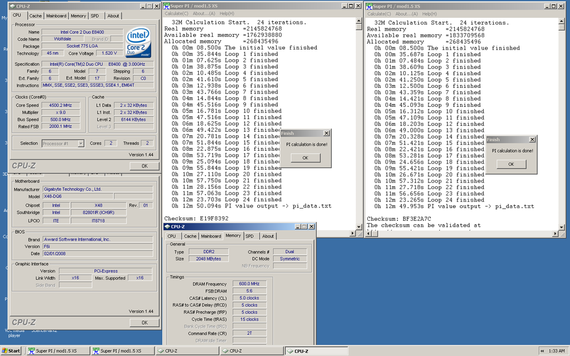Click scroll-up arrow in the left Super PI window
Image resolution: width=570 pixels, height=356 pixels.
coord(359,21)
